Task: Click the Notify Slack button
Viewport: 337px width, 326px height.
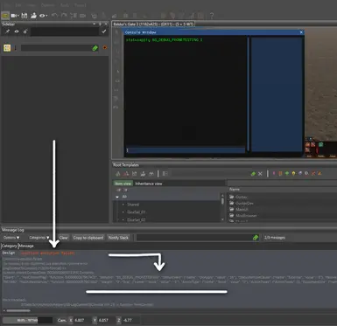Action: click(118, 238)
